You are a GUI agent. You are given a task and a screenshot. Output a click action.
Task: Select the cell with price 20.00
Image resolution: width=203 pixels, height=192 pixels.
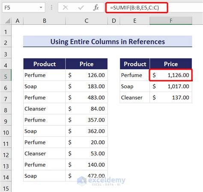(87, 142)
